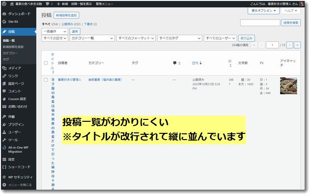Click the post search text field
The height and width of the screenshot is (194, 309).
[x=260, y=22]
